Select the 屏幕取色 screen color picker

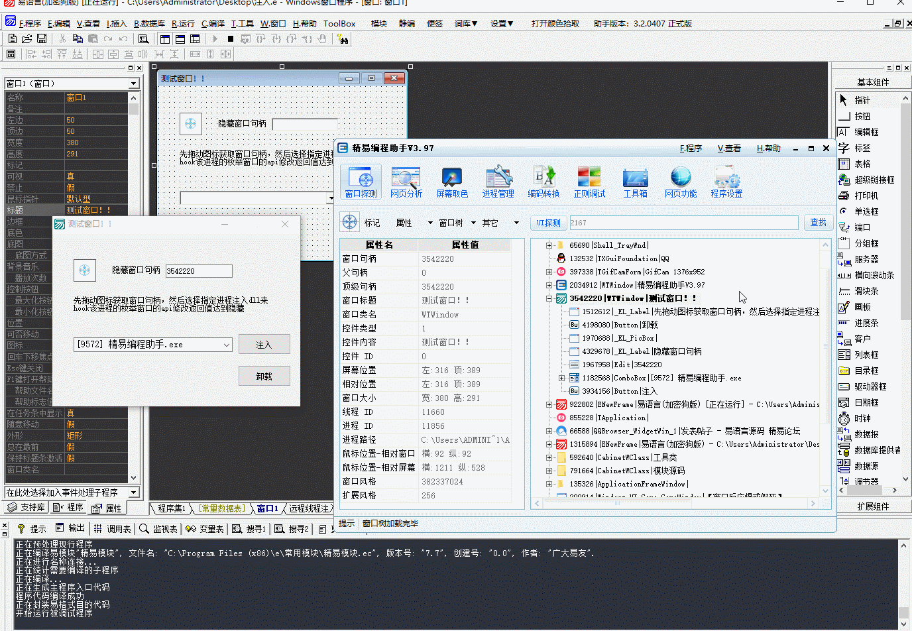pos(452,182)
